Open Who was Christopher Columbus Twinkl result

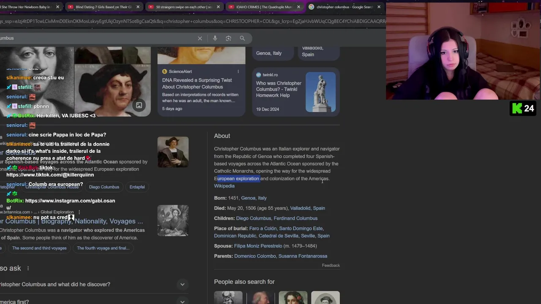point(279,89)
